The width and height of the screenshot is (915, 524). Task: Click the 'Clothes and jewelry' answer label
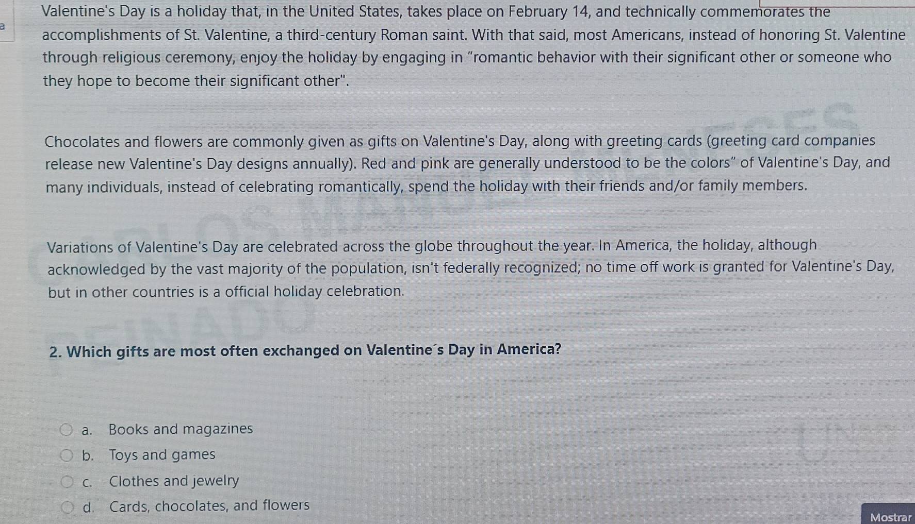click(174, 481)
